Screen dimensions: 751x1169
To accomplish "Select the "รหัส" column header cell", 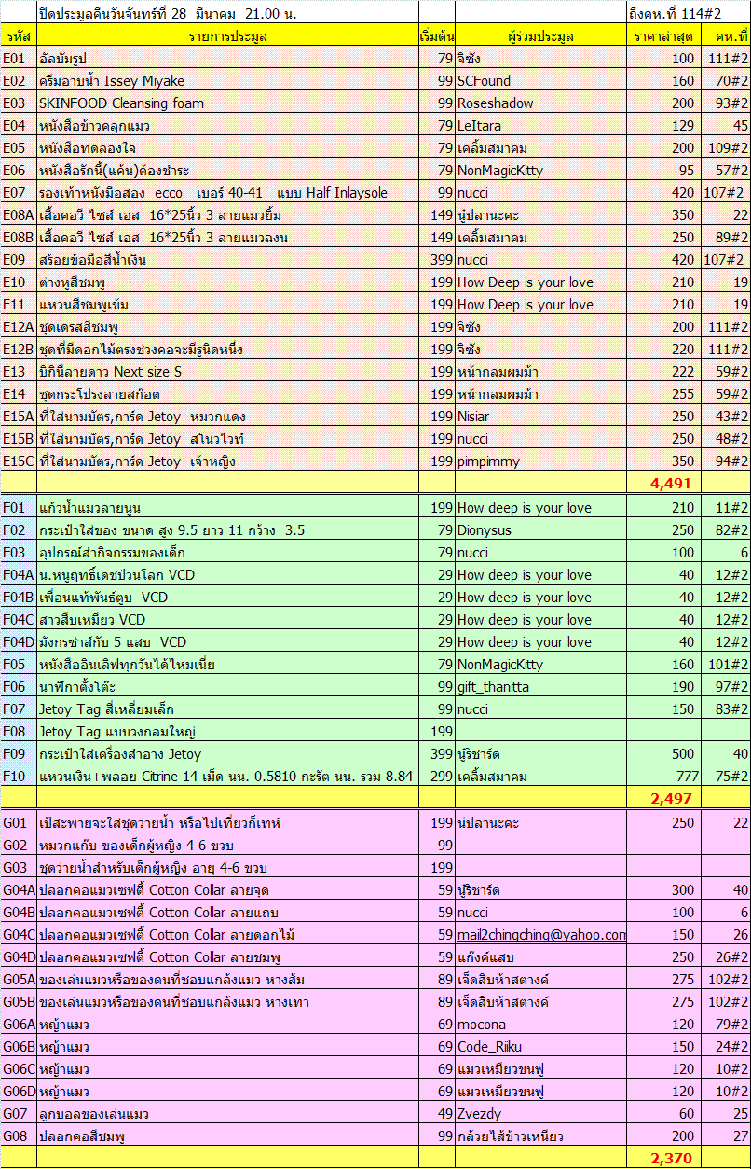I will pos(18,36).
